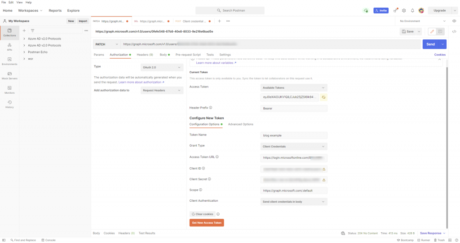Open the Client Authentication dropdown
Viewport: 460px width, 243px height.
(294, 202)
